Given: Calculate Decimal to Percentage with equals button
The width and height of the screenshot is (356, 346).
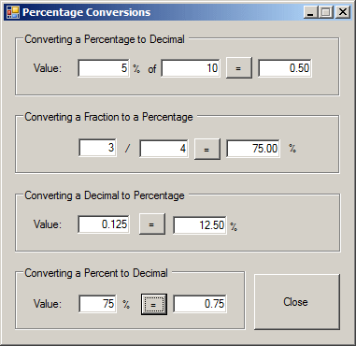Looking at the screenshot, I should pos(151,224).
